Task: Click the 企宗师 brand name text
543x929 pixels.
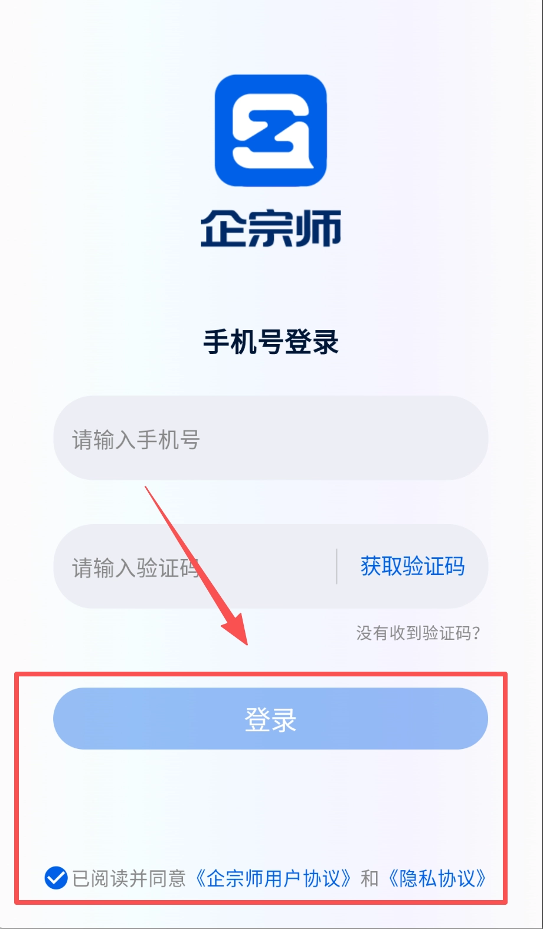Action: tap(271, 228)
